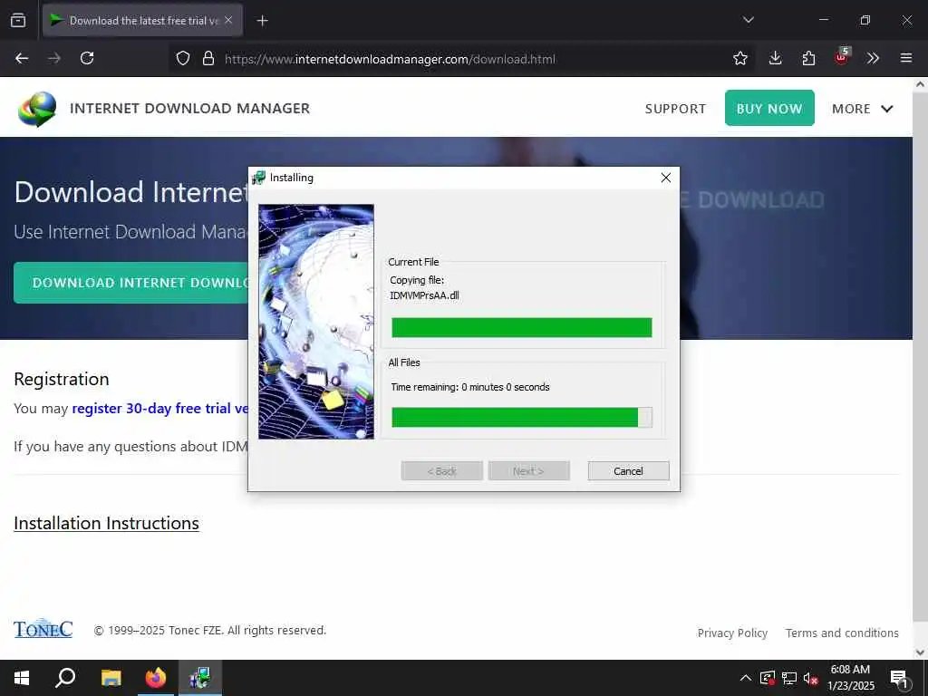Close the Installing dialog with X
The width and height of the screenshot is (928, 696).
[665, 178]
